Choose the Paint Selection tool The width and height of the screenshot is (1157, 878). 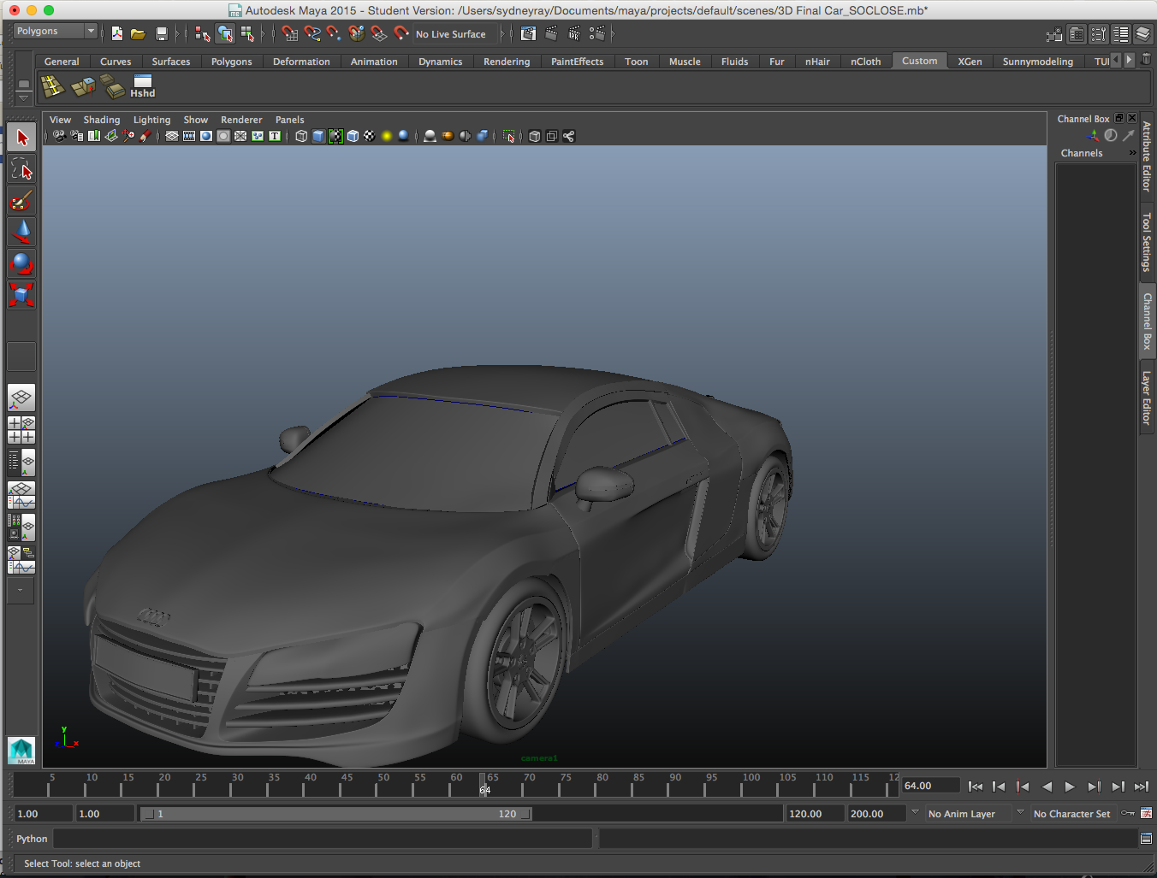[21, 201]
